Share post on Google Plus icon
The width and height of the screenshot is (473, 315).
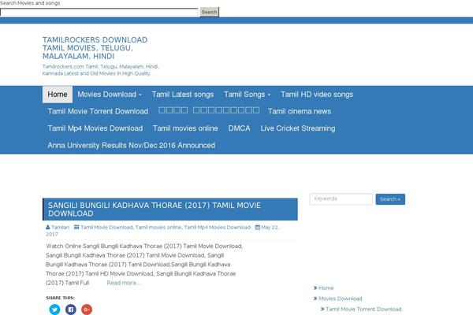point(87,309)
